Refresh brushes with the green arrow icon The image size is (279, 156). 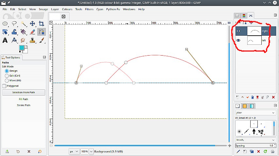point(265,151)
